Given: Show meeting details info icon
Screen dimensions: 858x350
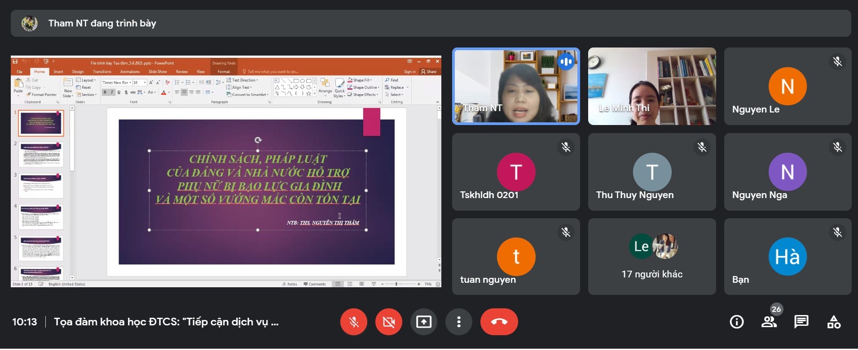Looking at the screenshot, I should point(736,322).
